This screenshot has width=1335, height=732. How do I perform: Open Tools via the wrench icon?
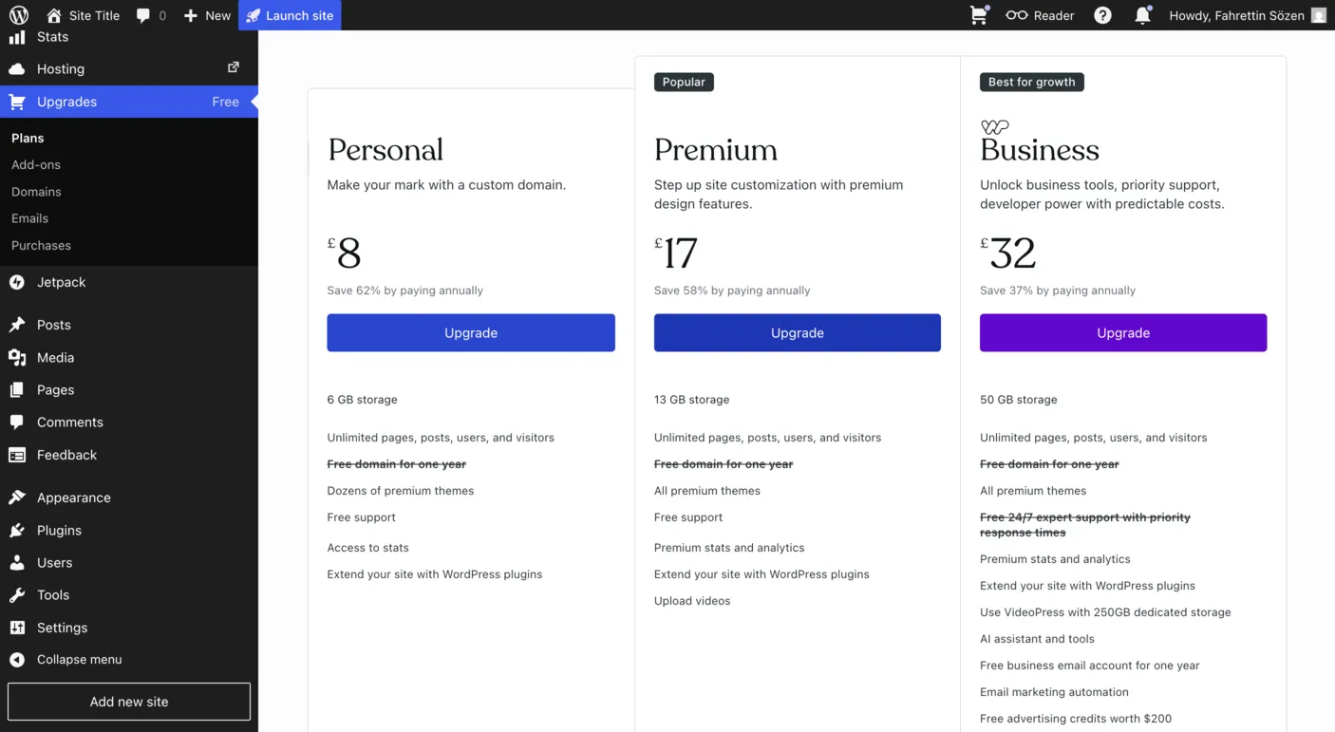click(x=16, y=594)
